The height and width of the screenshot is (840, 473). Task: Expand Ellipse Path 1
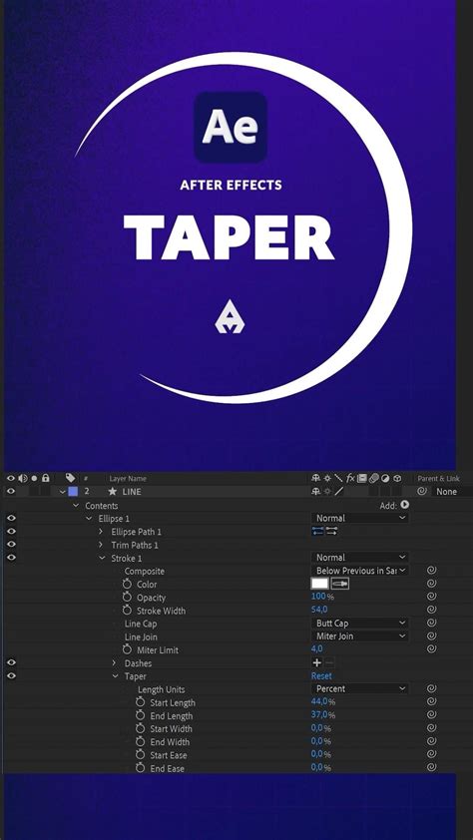point(101,532)
